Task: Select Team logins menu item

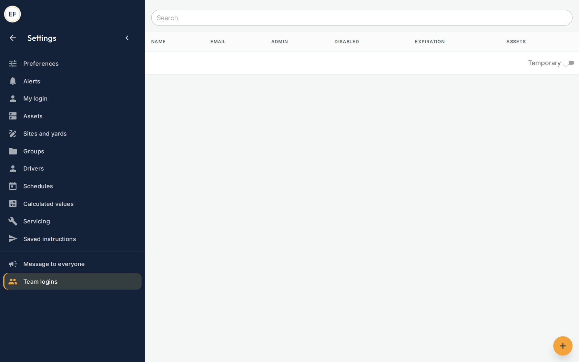Action: point(72,281)
